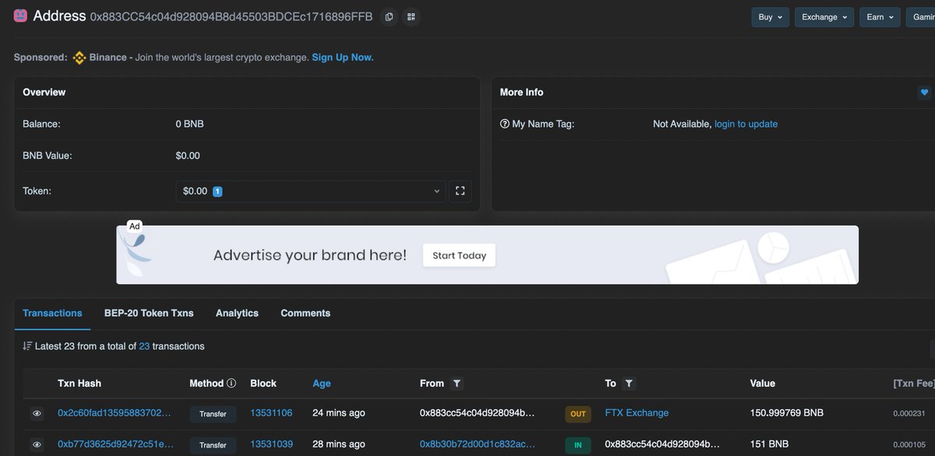935x456 pixels.
Task: Click the sort icon beside Latest 23
Action: click(x=27, y=346)
